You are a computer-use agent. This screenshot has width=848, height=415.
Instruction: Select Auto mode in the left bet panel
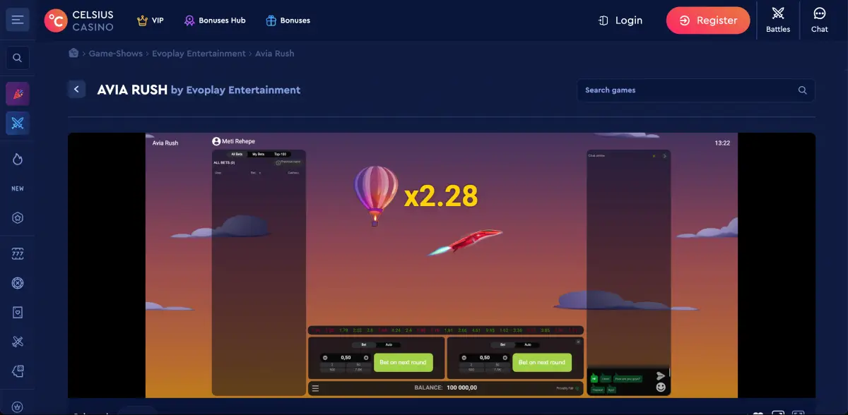(389, 344)
